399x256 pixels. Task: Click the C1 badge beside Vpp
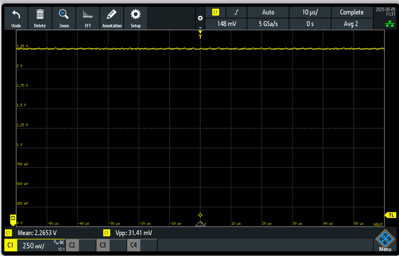point(106,233)
